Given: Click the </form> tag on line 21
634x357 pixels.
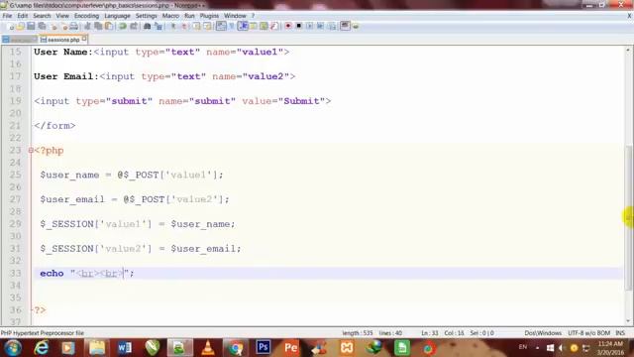Looking at the screenshot, I should (x=54, y=126).
